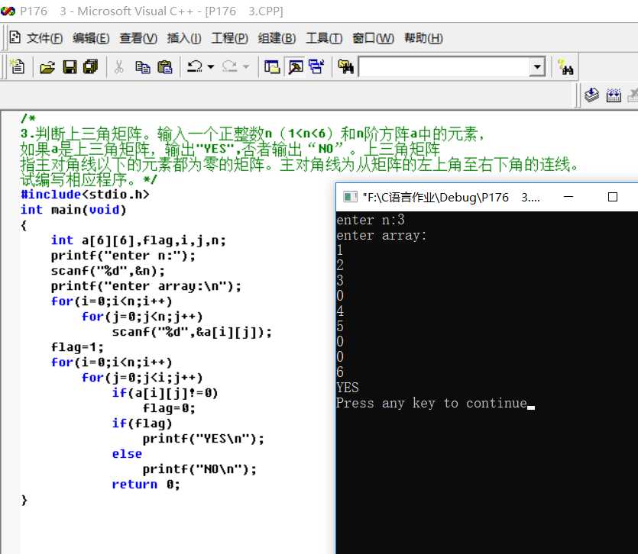Open the 组建(B) menu
The image size is (638, 554).
tap(277, 38)
